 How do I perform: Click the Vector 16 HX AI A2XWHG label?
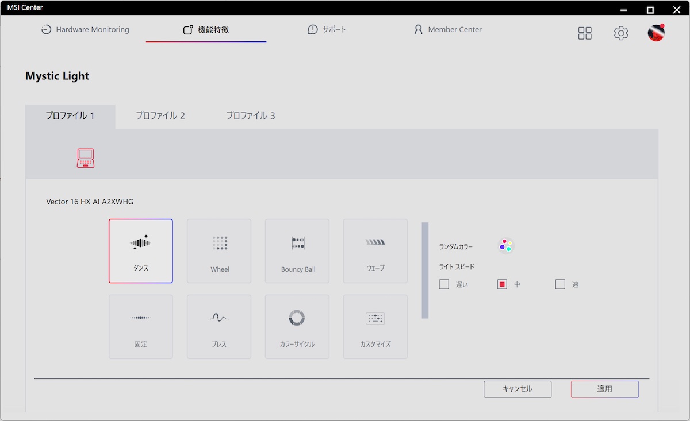90,202
